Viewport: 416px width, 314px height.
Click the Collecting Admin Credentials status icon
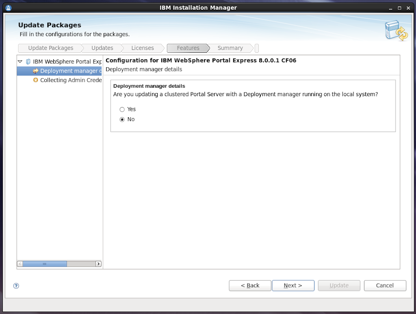coord(36,80)
